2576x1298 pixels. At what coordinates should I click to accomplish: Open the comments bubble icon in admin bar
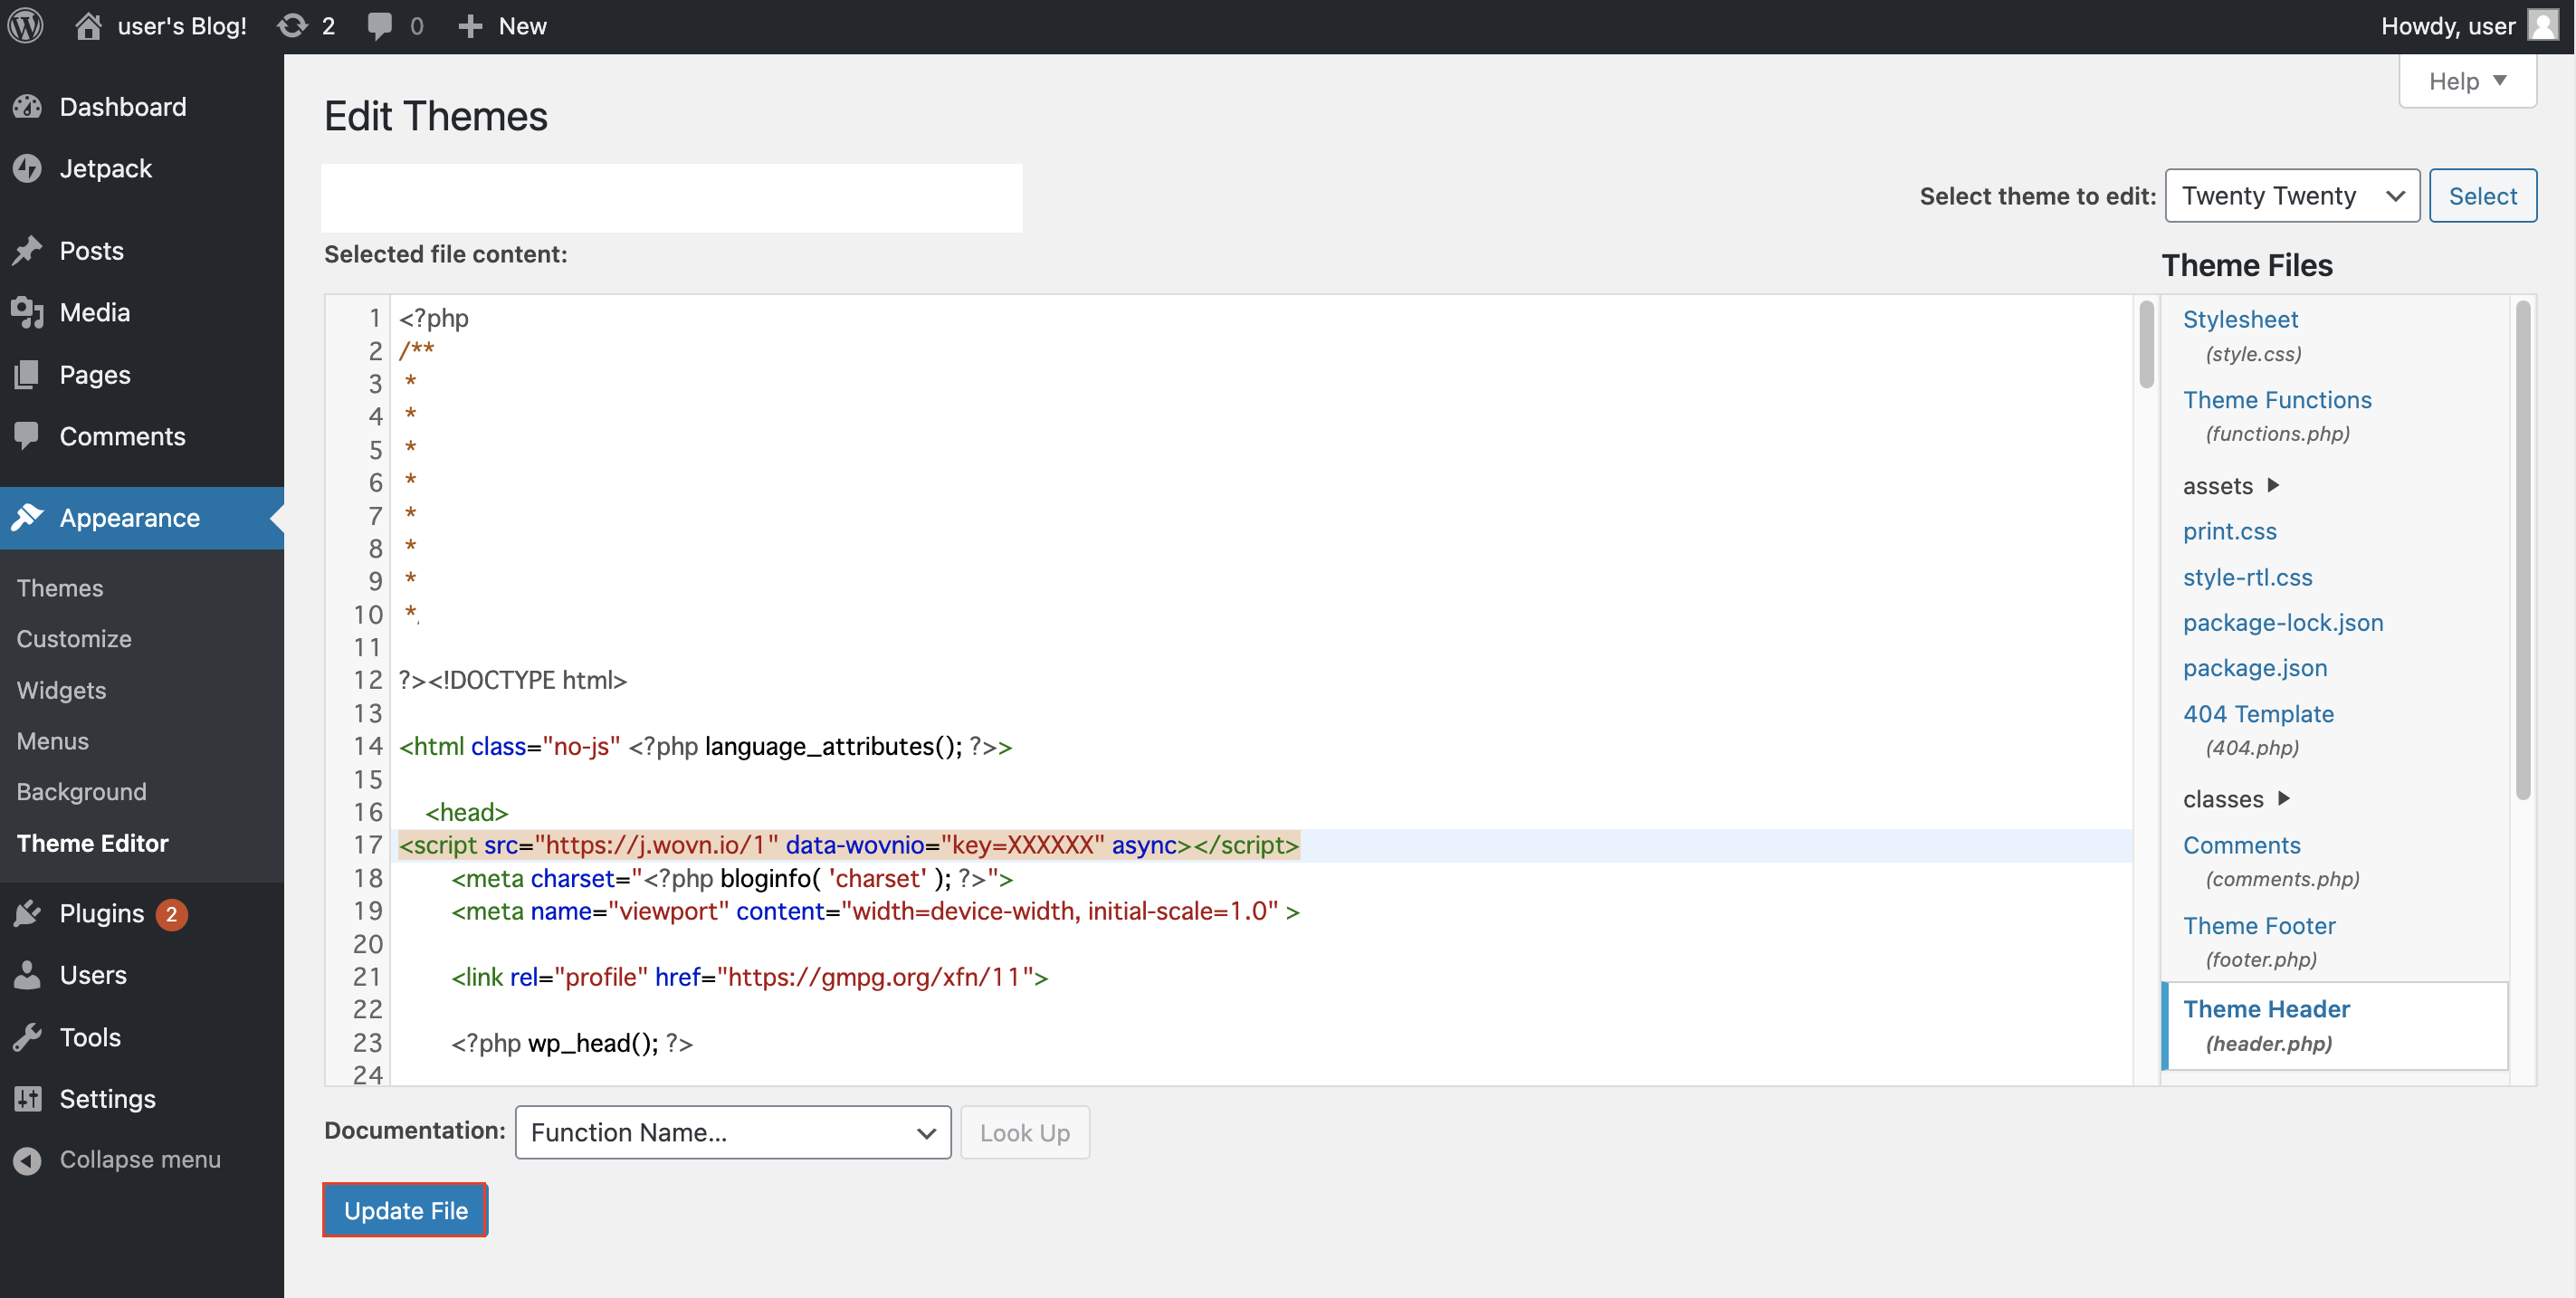(x=379, y=26)
